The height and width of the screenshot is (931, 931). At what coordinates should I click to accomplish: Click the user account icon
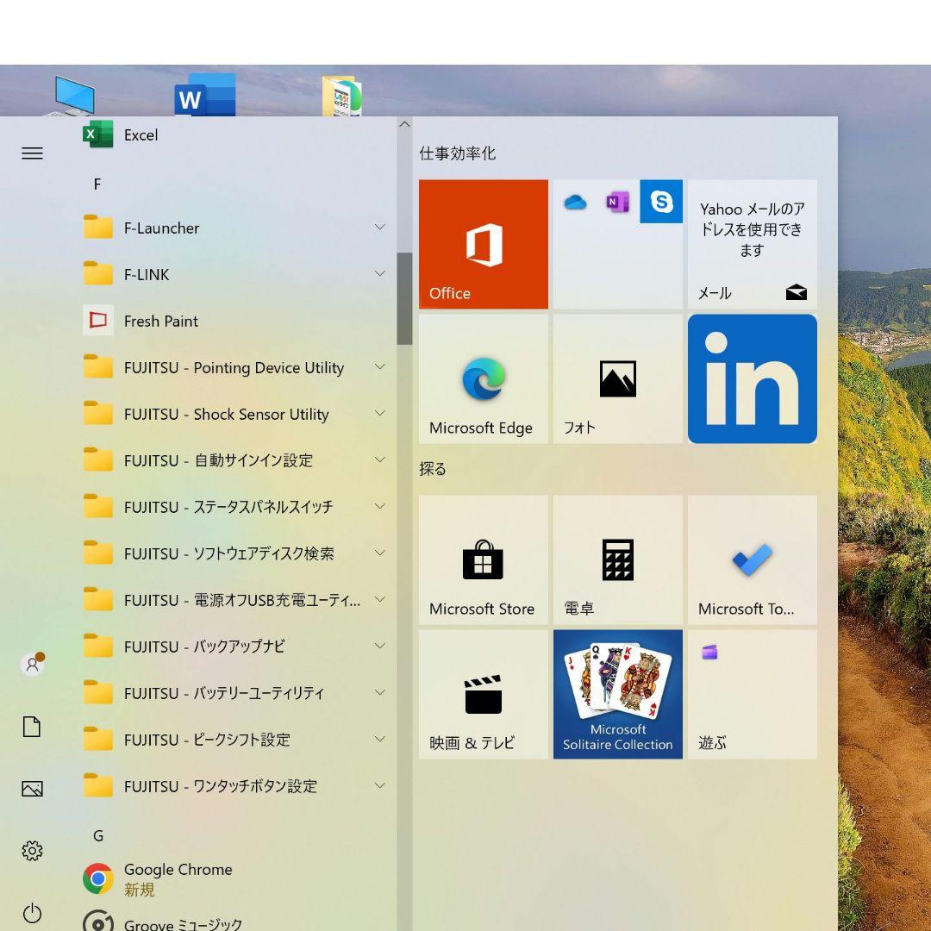[x=33, y=664]
